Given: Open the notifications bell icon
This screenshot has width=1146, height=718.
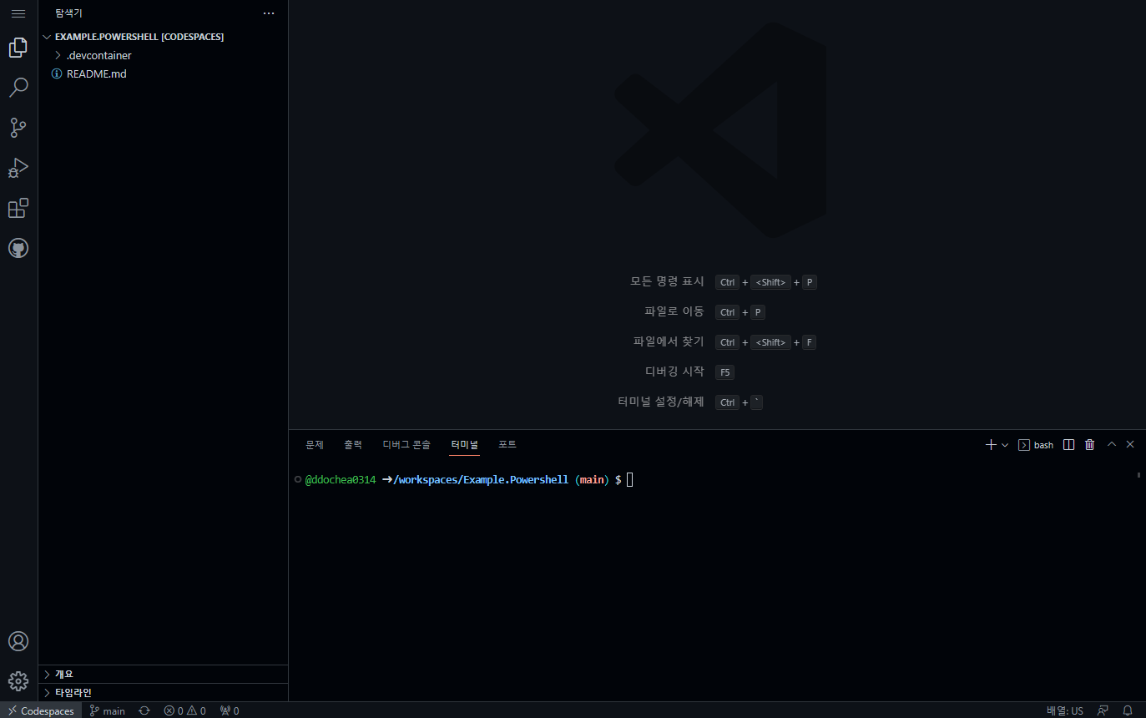Looking at the screenshot, I should 1128,710.
